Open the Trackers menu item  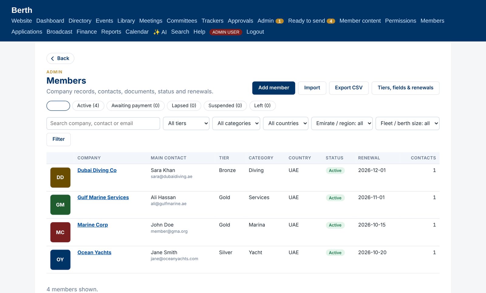point(212,21)
